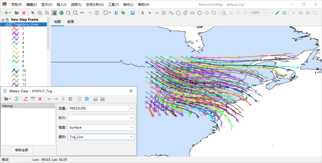Click the zoom to layer magnifier
This screenshot has width=322, height=163.
click(68, 13)
